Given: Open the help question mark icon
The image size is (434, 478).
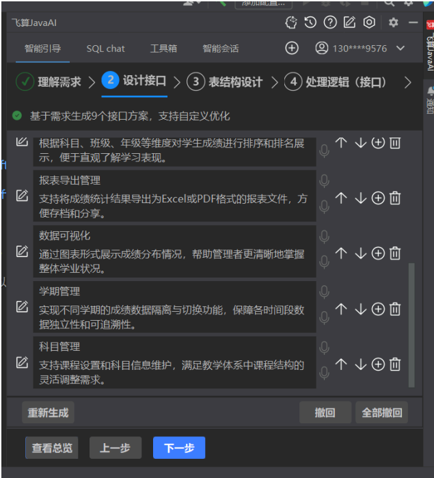Looking at the screenshot, I should (330, 23).
